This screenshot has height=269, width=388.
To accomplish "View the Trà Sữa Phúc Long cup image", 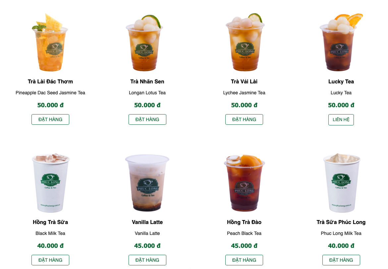I will pos(342,183).
